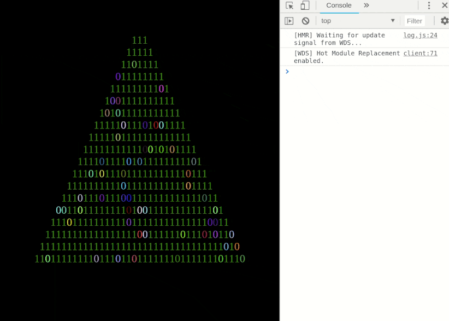Screen dimensions: 449x321
Task: Select the HMR waiting for update message
Action: [x=339, y=39]
